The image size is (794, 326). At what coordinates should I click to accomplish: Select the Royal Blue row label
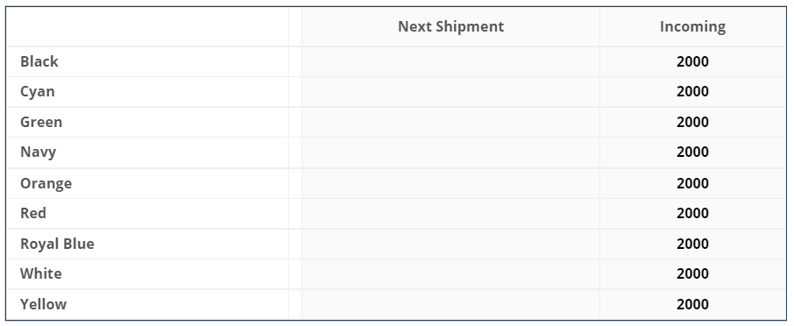point(57,244)
